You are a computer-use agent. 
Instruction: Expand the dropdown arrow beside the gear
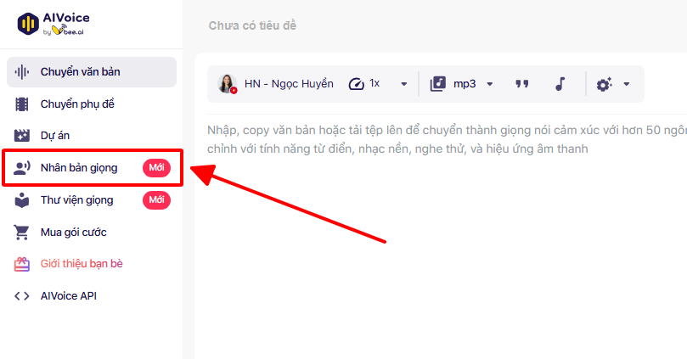coord(627,84)
